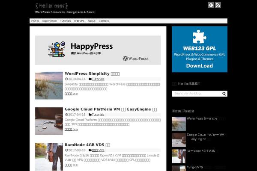Open the About menu item
This screenshot has width=257, height=171.
click(92, 21)
